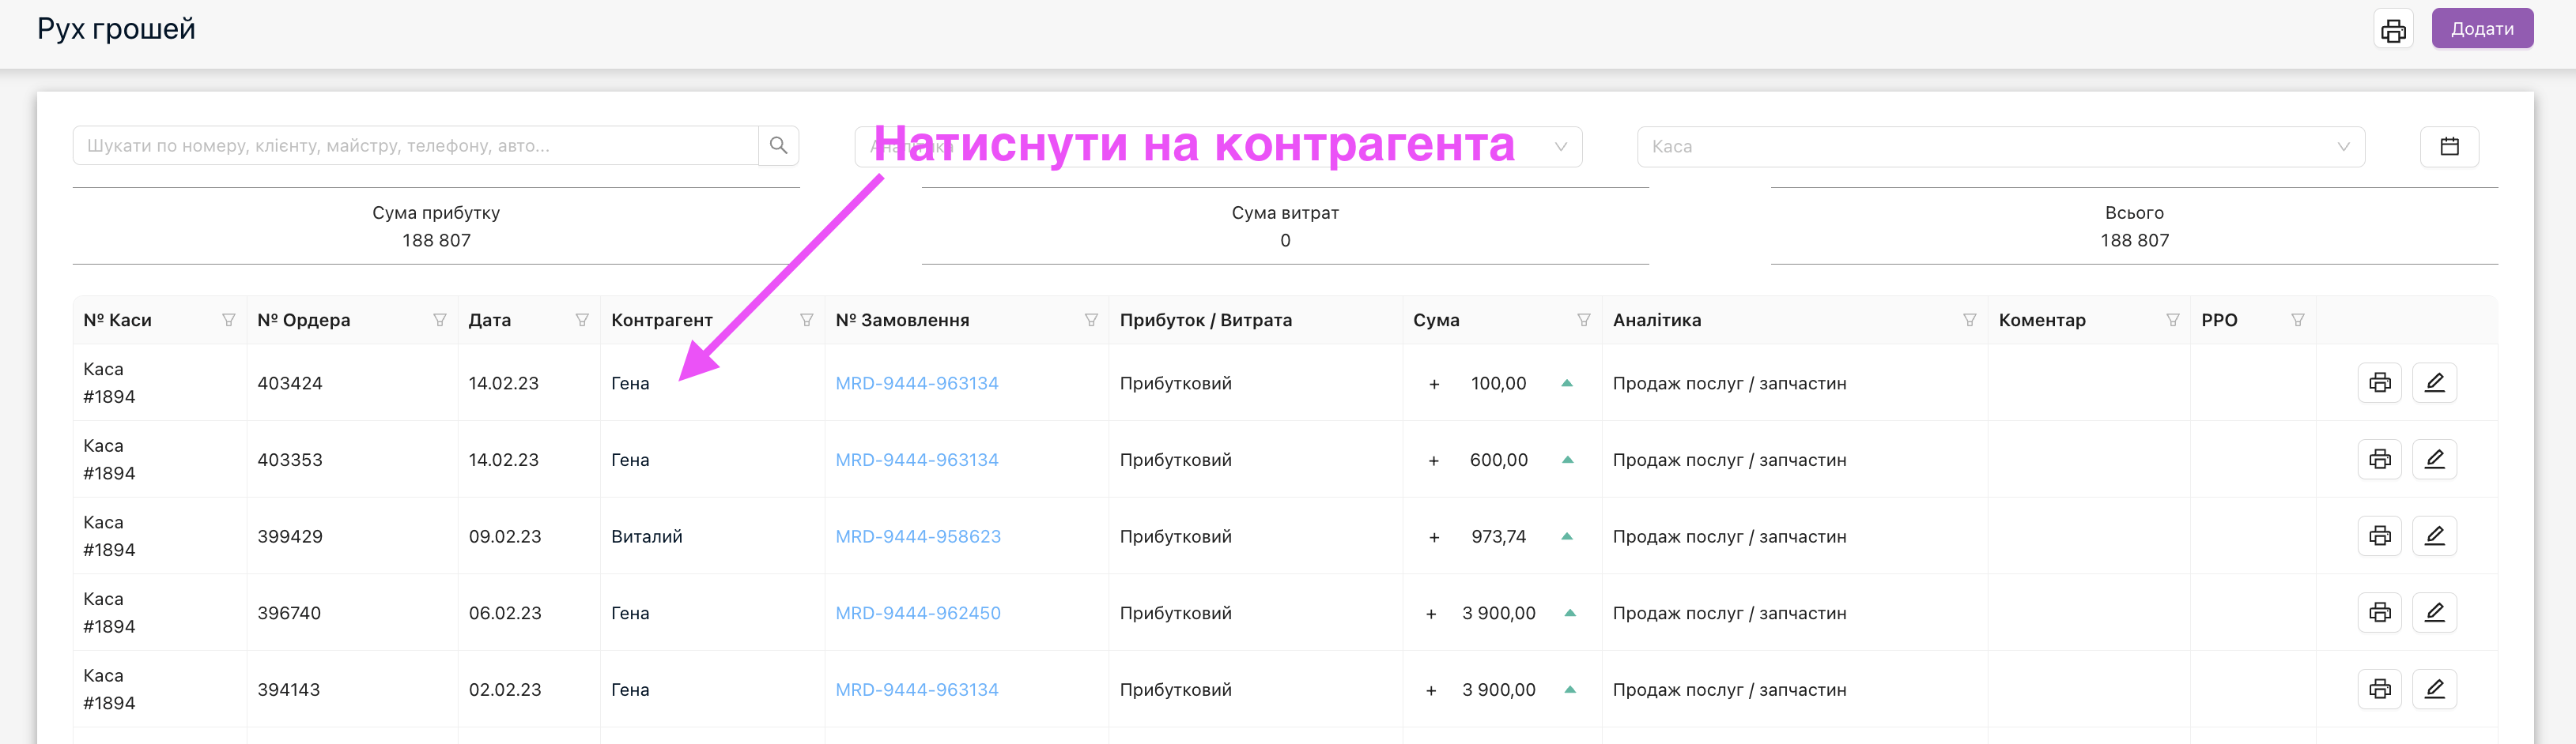Open filter for Аналітика column
The height and width of the screenshot is (744, 2576).
1969,321
